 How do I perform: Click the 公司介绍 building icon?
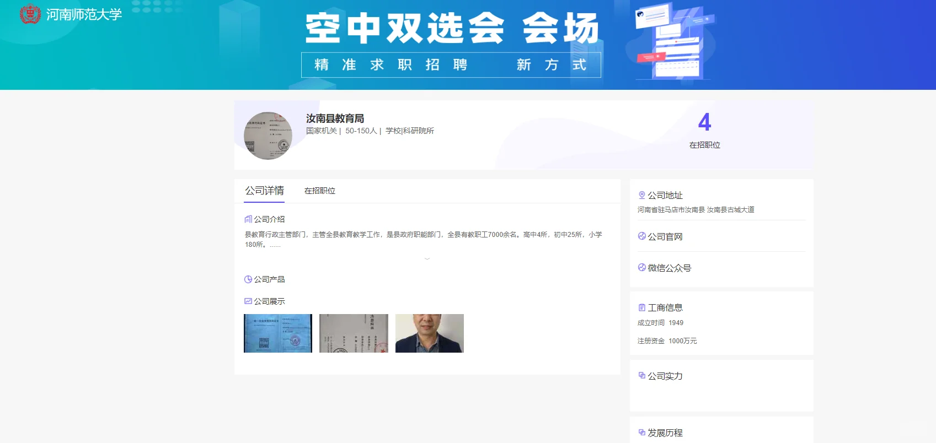click(x=248, y=219)
